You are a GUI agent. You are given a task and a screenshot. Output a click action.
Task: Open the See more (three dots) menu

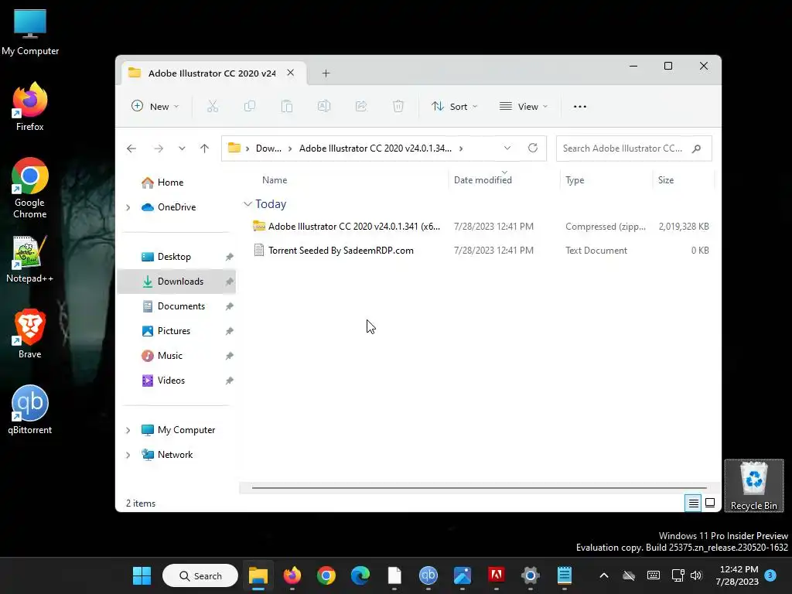tap(580, 107)
